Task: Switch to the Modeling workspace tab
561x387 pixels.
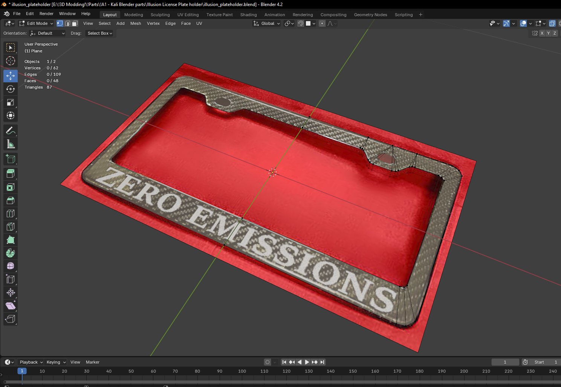Action: pyautogui.click(x=134, y=15)
